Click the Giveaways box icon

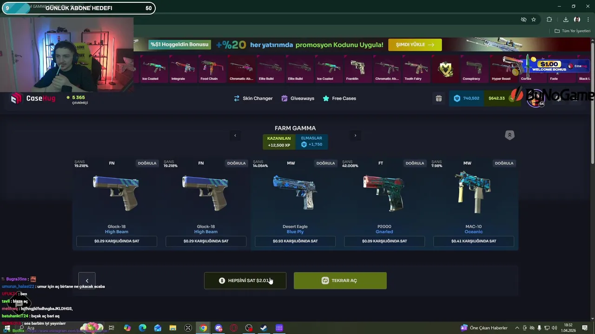pos(284,98)
